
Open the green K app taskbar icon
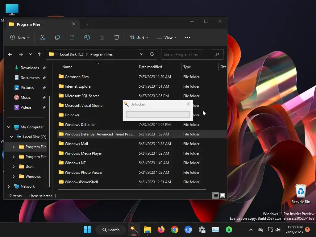pyautogui.click(x=229, y=230)
